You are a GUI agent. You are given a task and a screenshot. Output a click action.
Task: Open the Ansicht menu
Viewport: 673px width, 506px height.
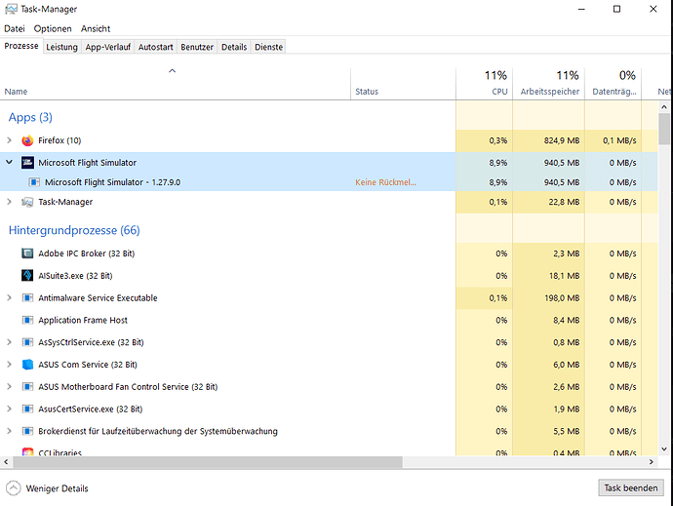point(96,28)
